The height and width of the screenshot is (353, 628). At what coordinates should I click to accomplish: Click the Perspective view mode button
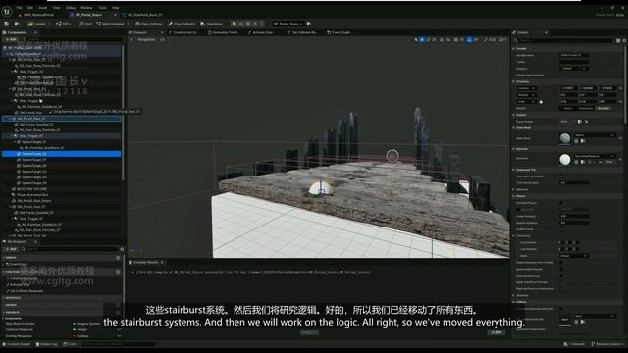coord(146,40)
